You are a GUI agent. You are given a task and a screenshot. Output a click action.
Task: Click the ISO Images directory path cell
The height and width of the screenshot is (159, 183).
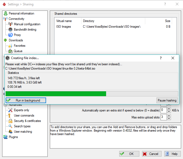[x=112, y=27]
